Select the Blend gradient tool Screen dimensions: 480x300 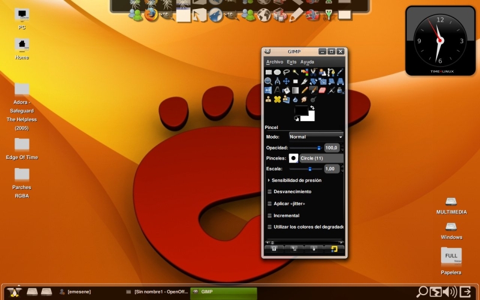295,91
